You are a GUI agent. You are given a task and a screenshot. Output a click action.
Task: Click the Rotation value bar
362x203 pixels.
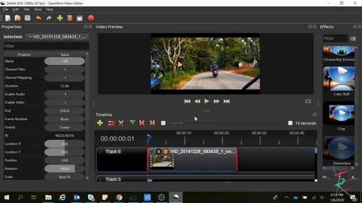(64, 169)
